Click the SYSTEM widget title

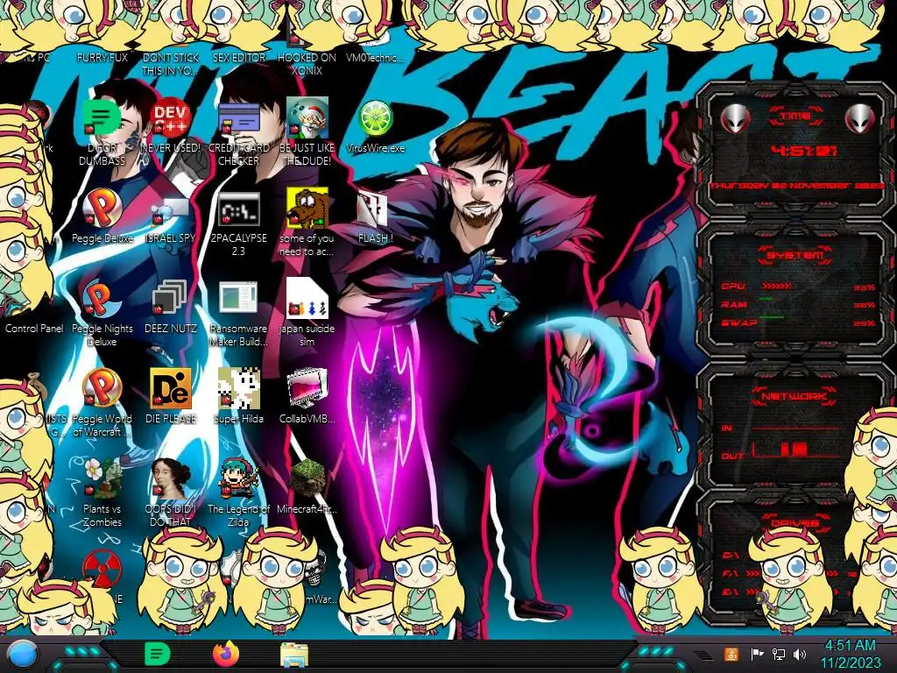point(795,255)
